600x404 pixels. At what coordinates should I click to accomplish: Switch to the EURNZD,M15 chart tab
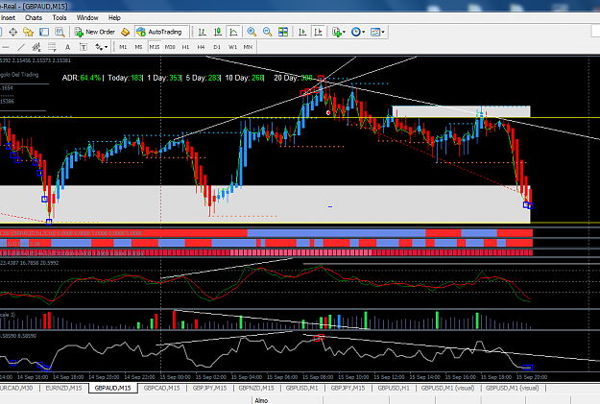coord(63,388)
